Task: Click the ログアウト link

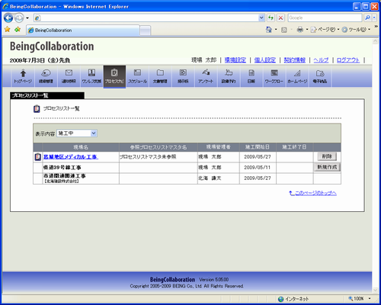Action: (x=348, y=60)
